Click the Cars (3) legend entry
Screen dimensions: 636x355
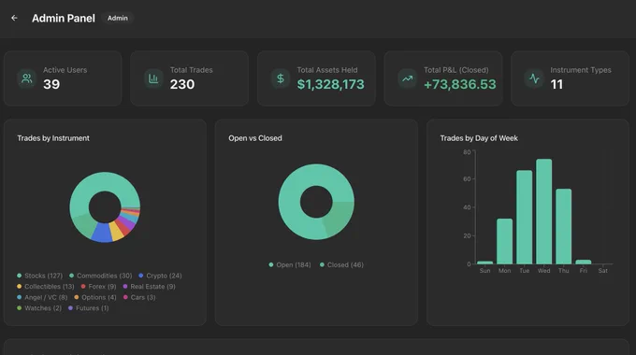click(139, 297)
